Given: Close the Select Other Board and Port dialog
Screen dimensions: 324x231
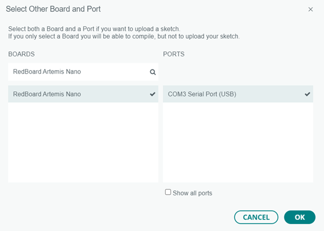Looking at the screenshot, I should (x=310, y=9).
